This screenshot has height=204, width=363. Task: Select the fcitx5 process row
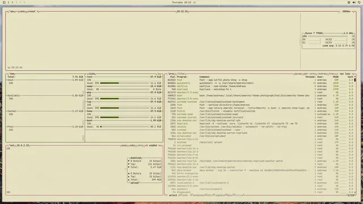[x=260, y=111]
